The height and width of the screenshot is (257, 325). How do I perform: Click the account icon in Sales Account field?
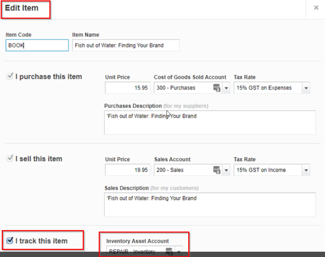point(216,170)
